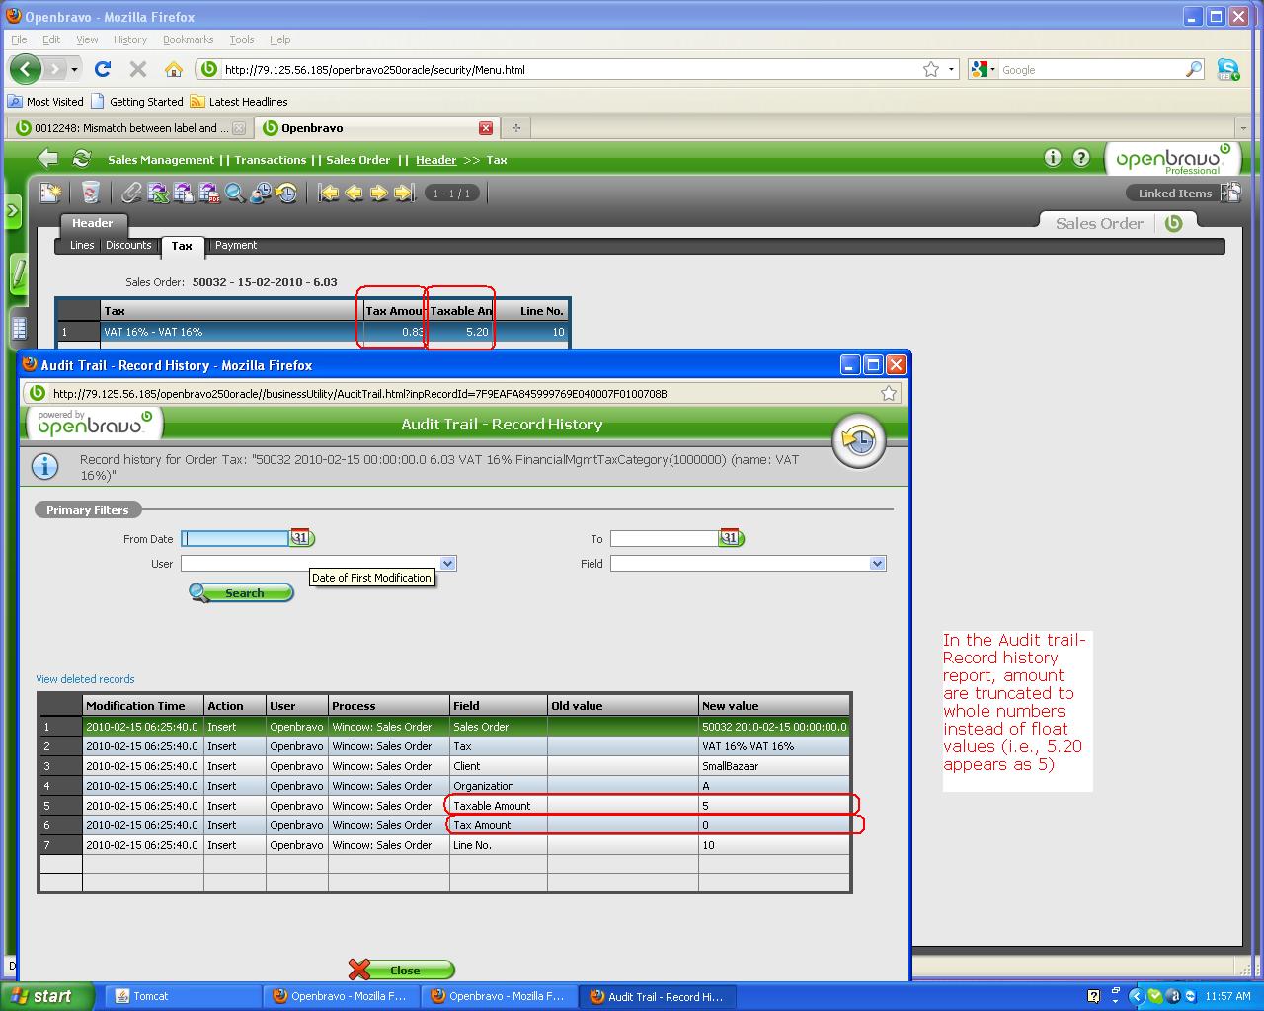Export to PDF from toolbar
Image resolution: width=1264 pixels, height=1011 pixels.
click(209, 193)
